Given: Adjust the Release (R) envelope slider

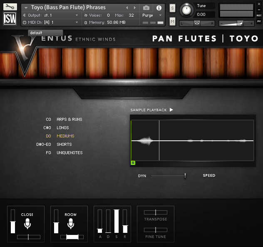Looking at the screenshot, I should [125, 221].
